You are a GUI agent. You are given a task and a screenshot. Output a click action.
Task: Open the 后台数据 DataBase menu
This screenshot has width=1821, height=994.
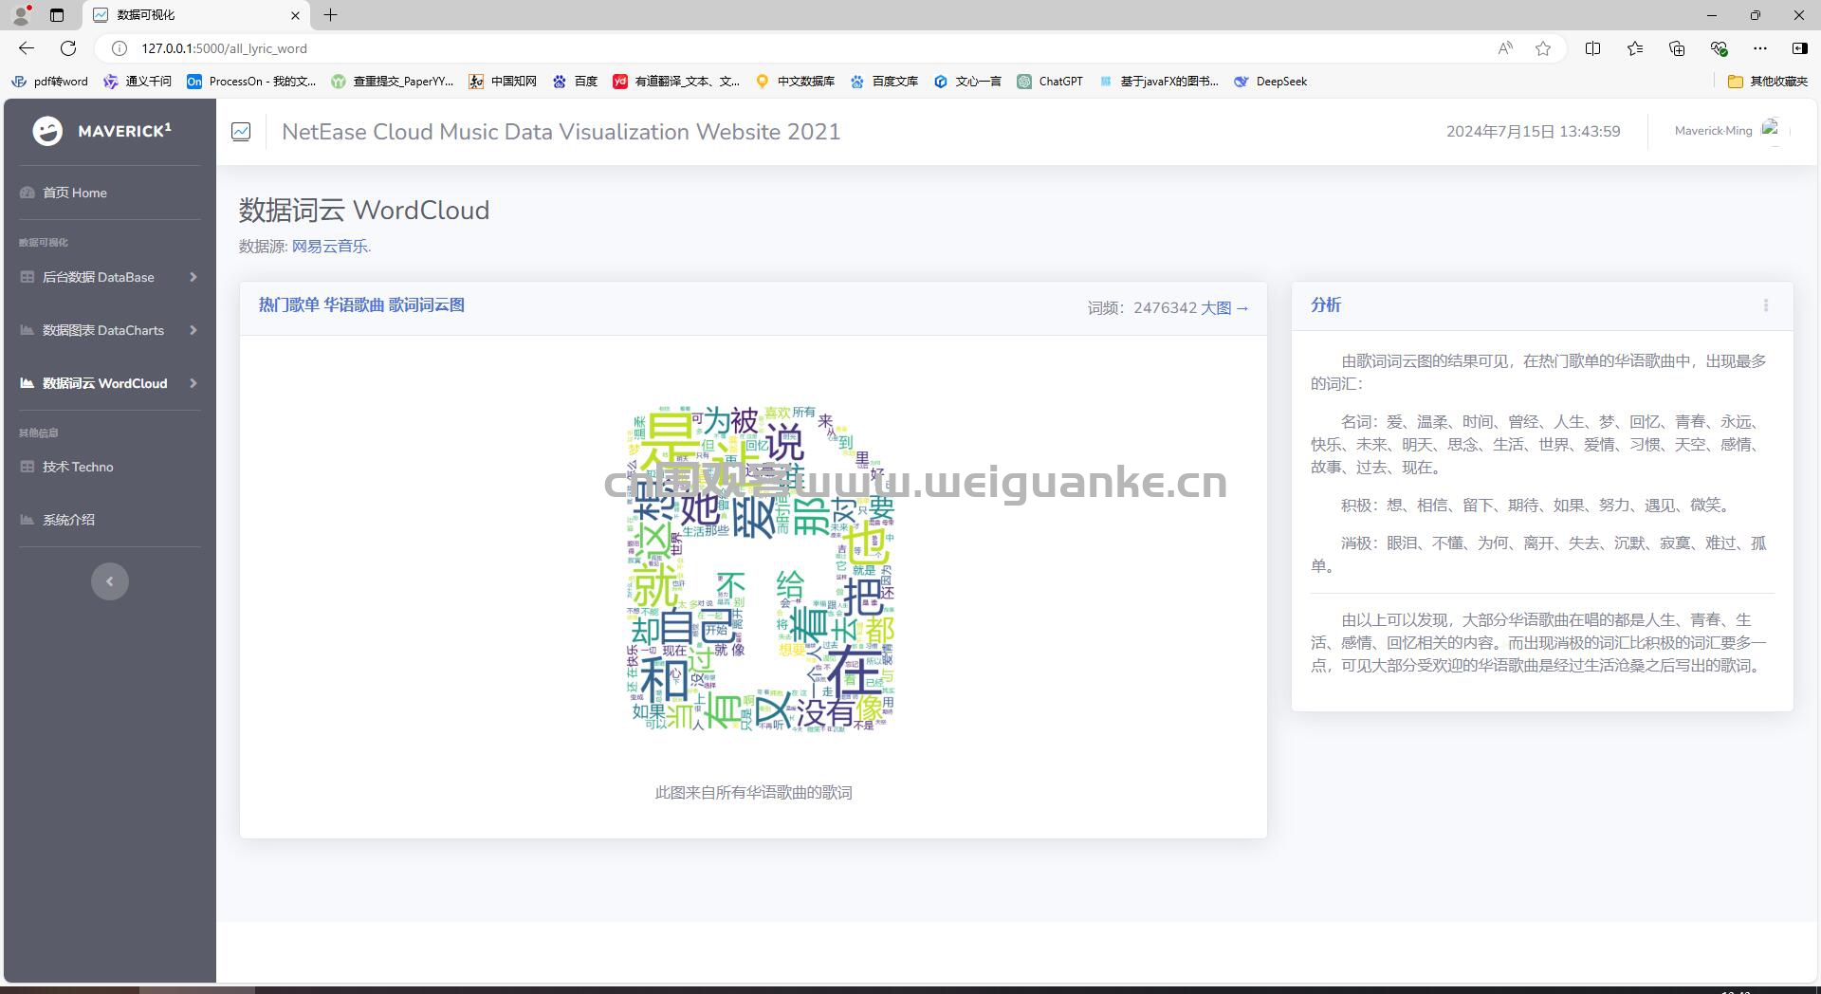98,277
